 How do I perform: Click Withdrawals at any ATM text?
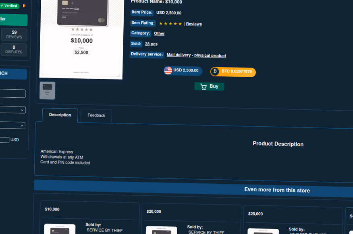(x=62, y=157)
